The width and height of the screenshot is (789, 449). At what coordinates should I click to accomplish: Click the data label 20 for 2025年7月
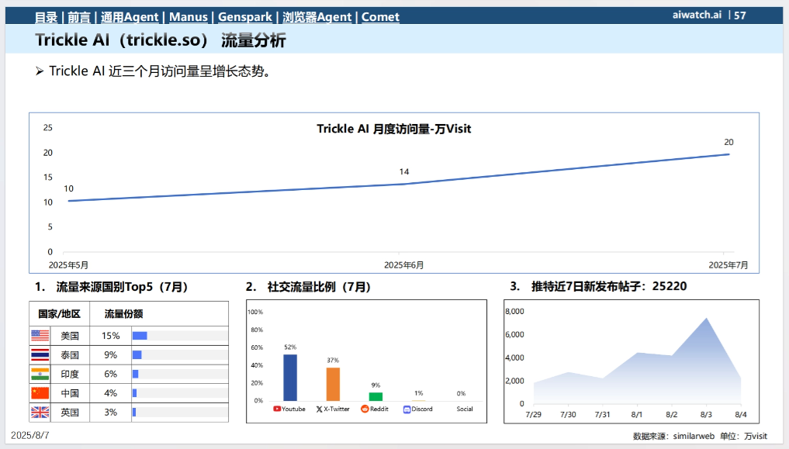(728, 142)
